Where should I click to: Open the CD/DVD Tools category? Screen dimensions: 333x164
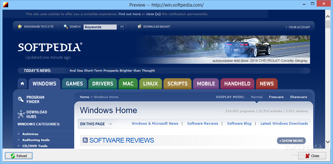35,146
